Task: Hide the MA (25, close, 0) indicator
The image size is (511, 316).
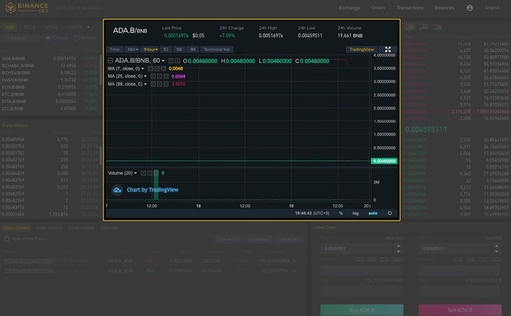Action: click(x=153, y=76)
